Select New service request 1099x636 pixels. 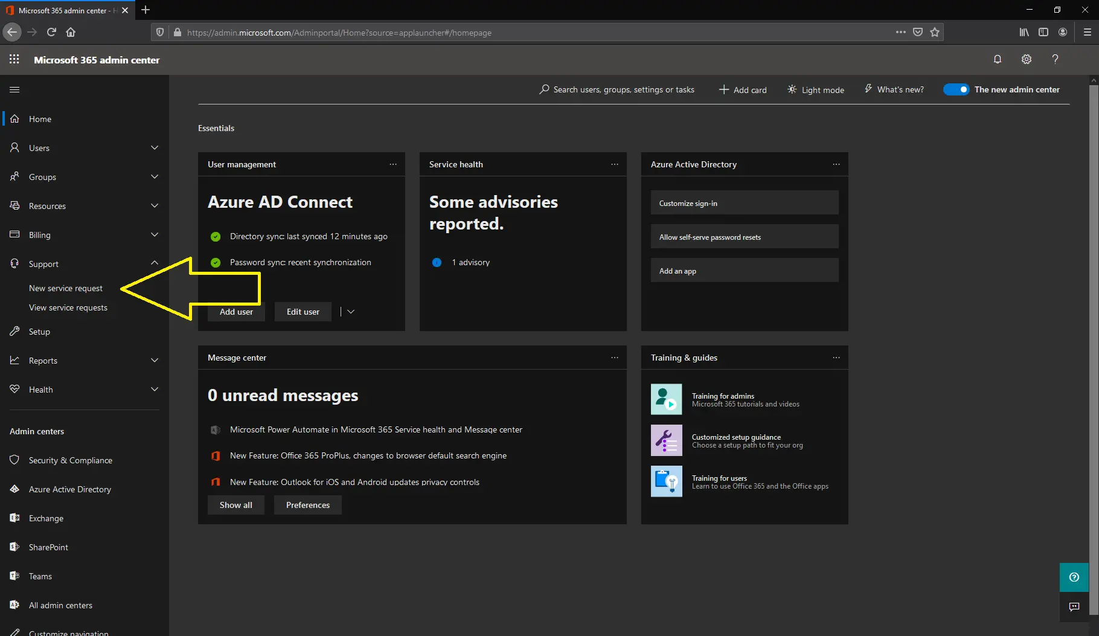(x=66, y=288)
